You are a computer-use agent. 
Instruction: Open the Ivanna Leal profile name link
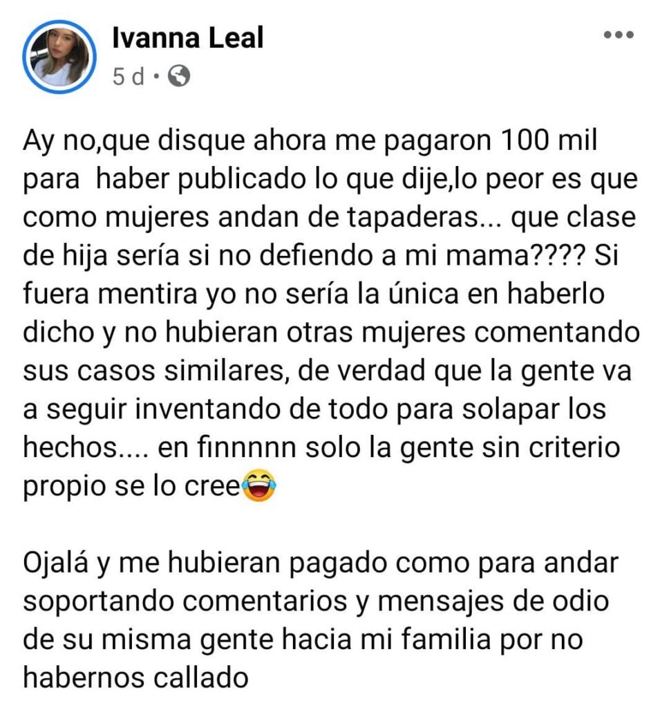tap(187, 39)
